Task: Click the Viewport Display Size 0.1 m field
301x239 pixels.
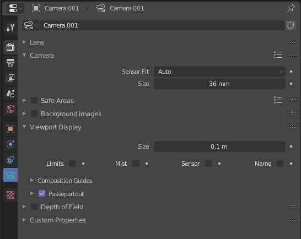Action: click(219, 146)
